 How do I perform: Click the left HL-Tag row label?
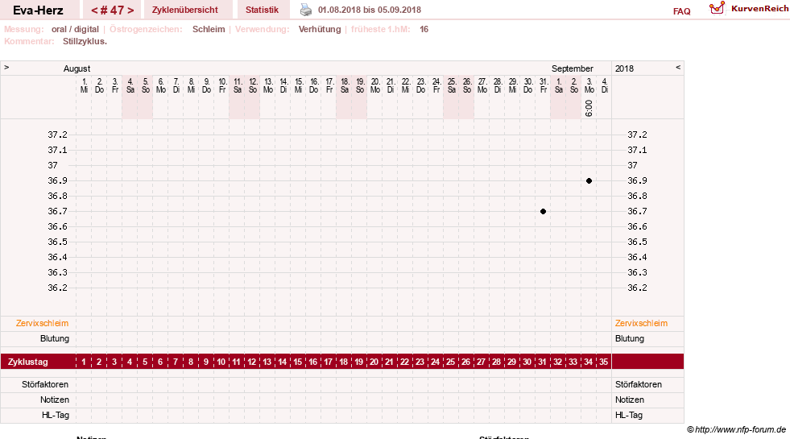click(x=56, y=415)
